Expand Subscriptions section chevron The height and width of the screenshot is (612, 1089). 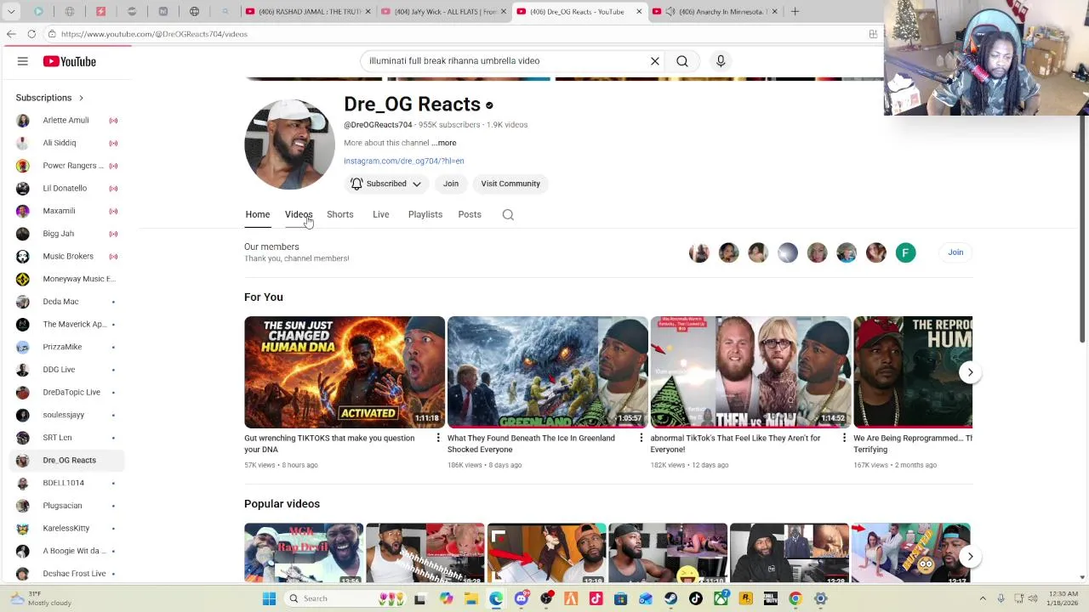tap(81, 98)
